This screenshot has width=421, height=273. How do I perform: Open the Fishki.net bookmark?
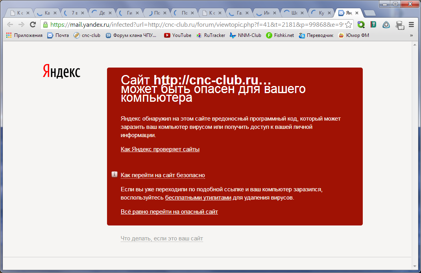tap(280, 35)
